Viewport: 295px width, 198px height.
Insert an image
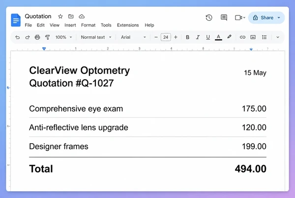point(253,37)
